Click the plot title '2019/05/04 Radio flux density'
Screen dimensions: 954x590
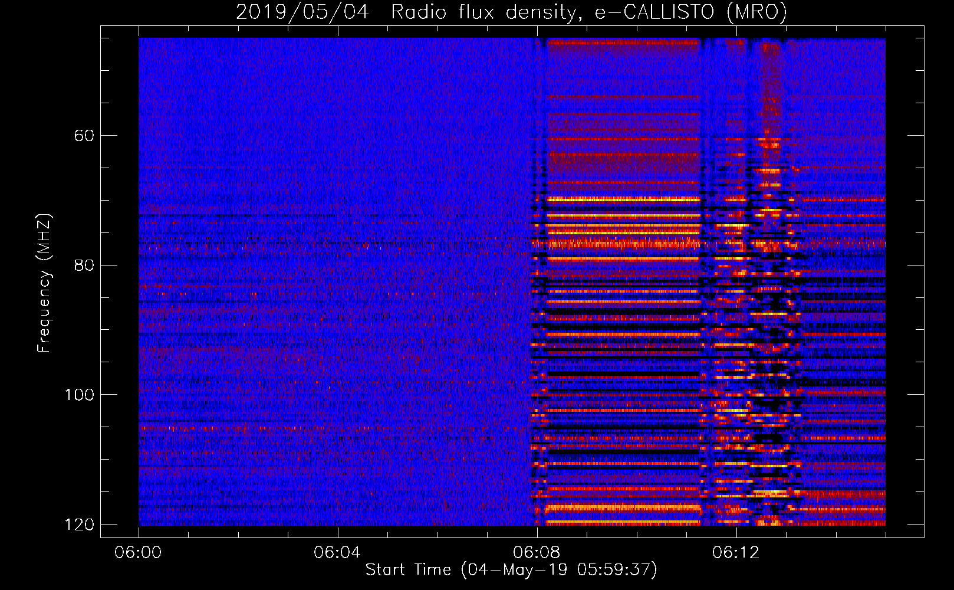511,12
